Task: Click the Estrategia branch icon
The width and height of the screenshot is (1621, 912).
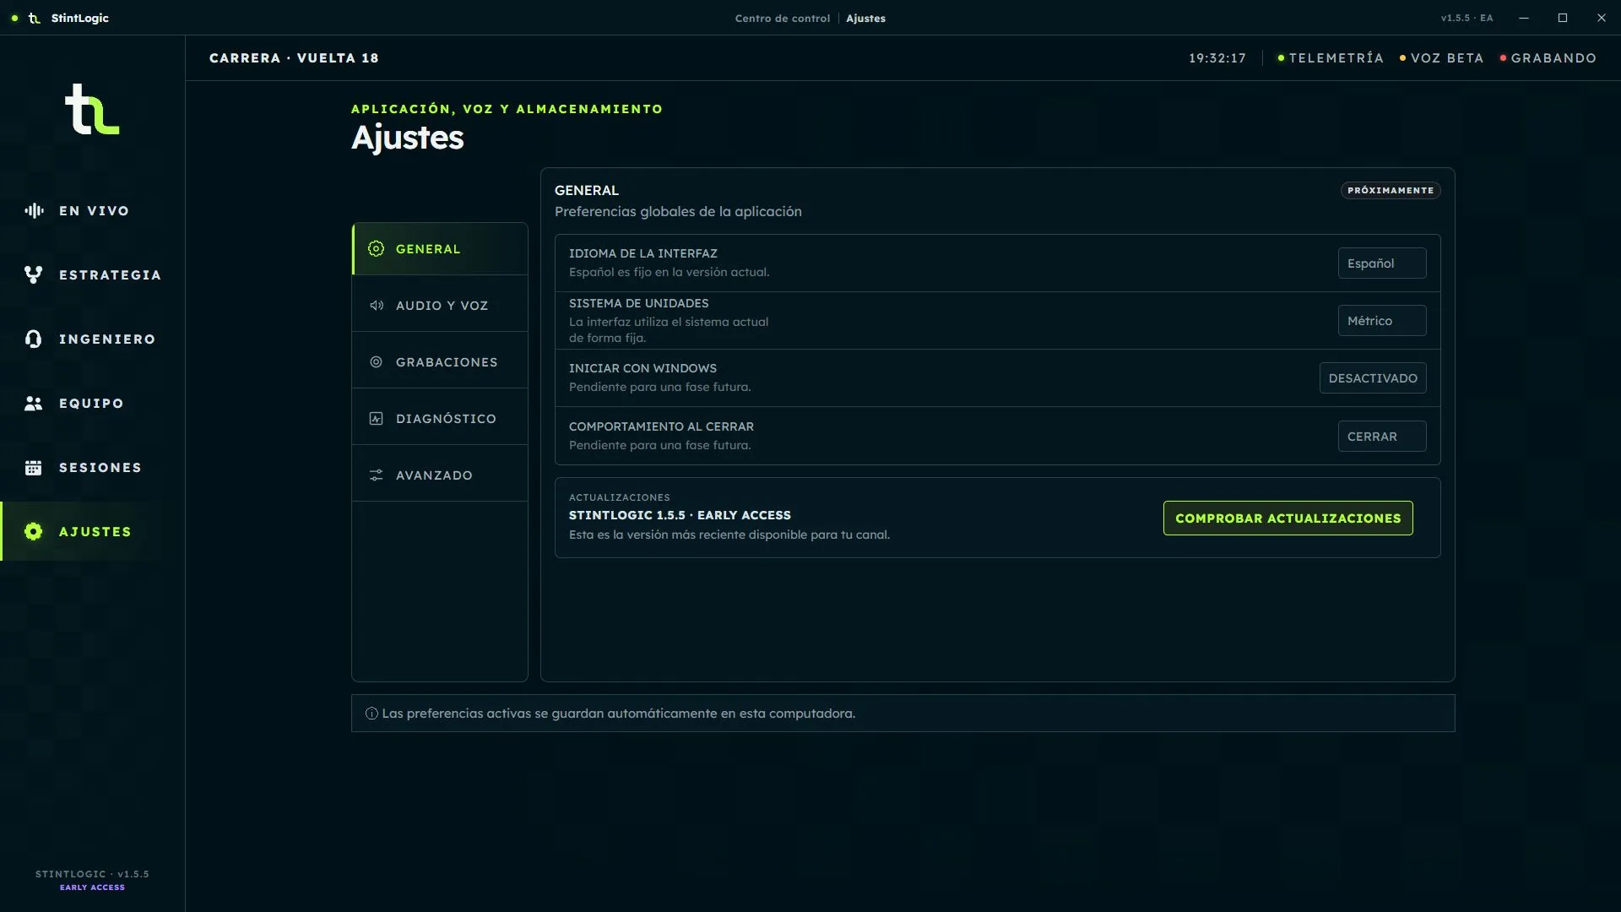Action: [x=34, y=275]
